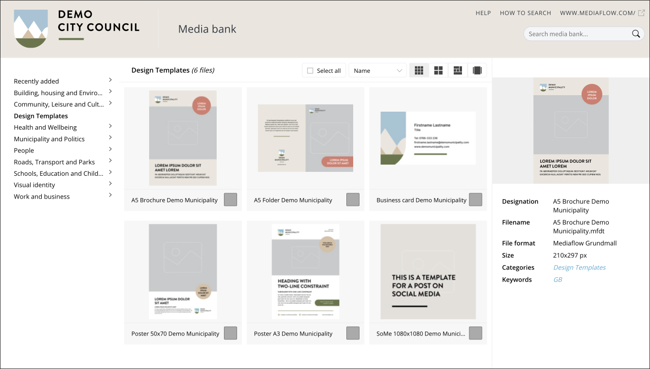Open the HELP menu item

coord(483,13)
